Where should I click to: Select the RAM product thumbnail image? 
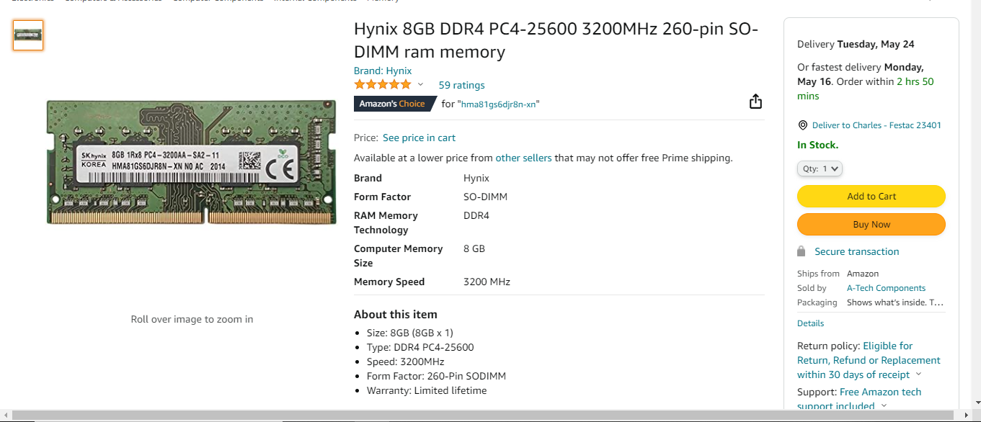[27, 34]
